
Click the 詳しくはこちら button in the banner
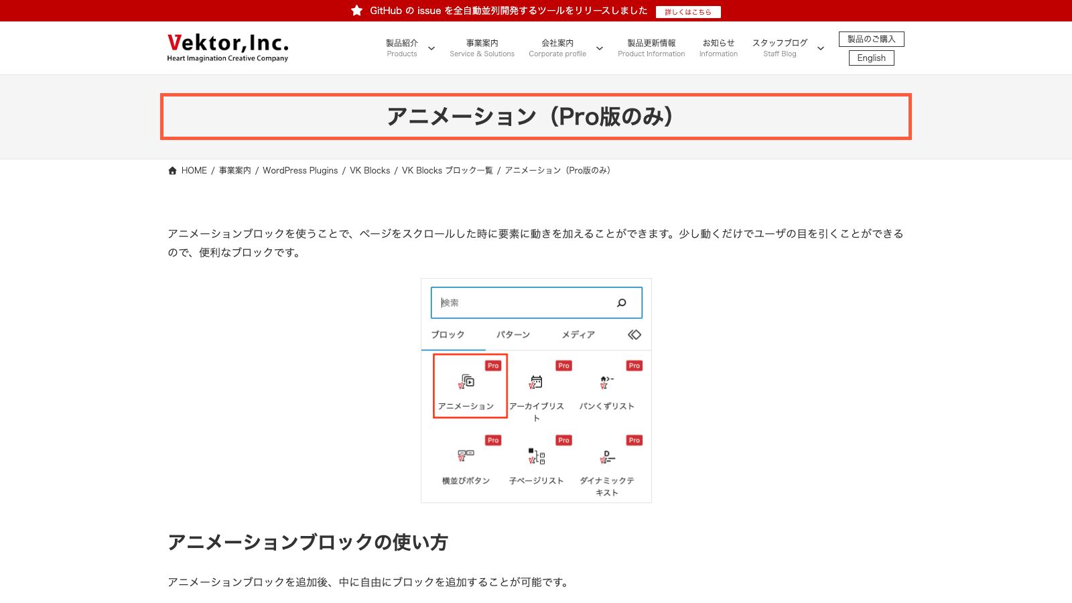coord(688,11)
